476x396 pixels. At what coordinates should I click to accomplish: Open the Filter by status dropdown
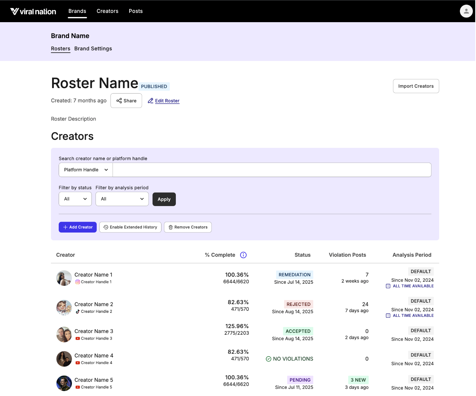pos(75,199)
